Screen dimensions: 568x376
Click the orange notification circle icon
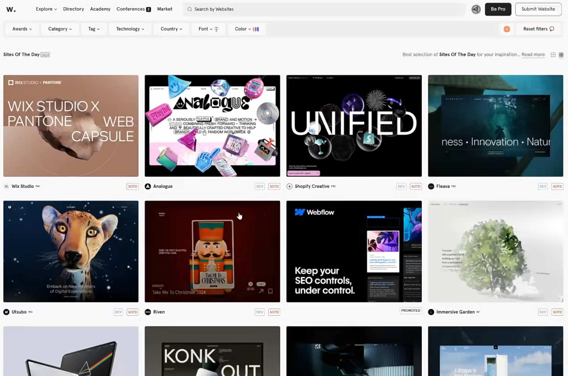tap(507, 29)
